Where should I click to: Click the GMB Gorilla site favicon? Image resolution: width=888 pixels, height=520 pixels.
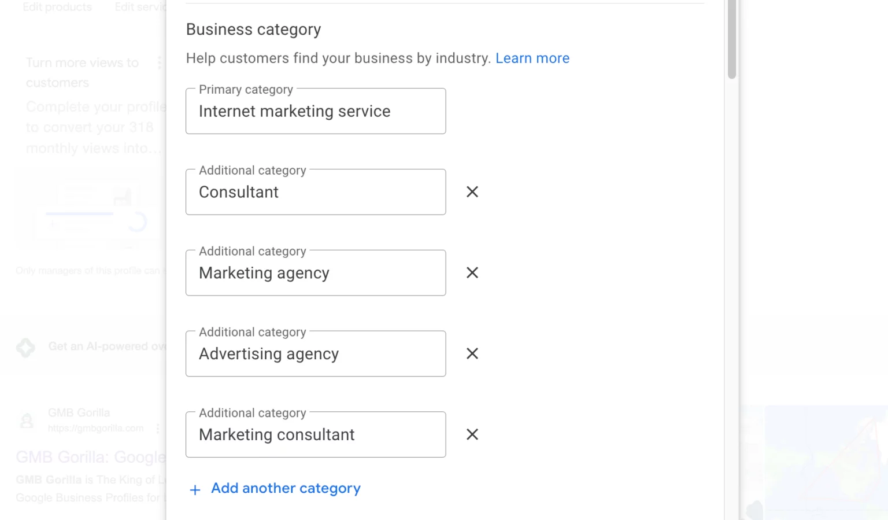pos(27,421)
